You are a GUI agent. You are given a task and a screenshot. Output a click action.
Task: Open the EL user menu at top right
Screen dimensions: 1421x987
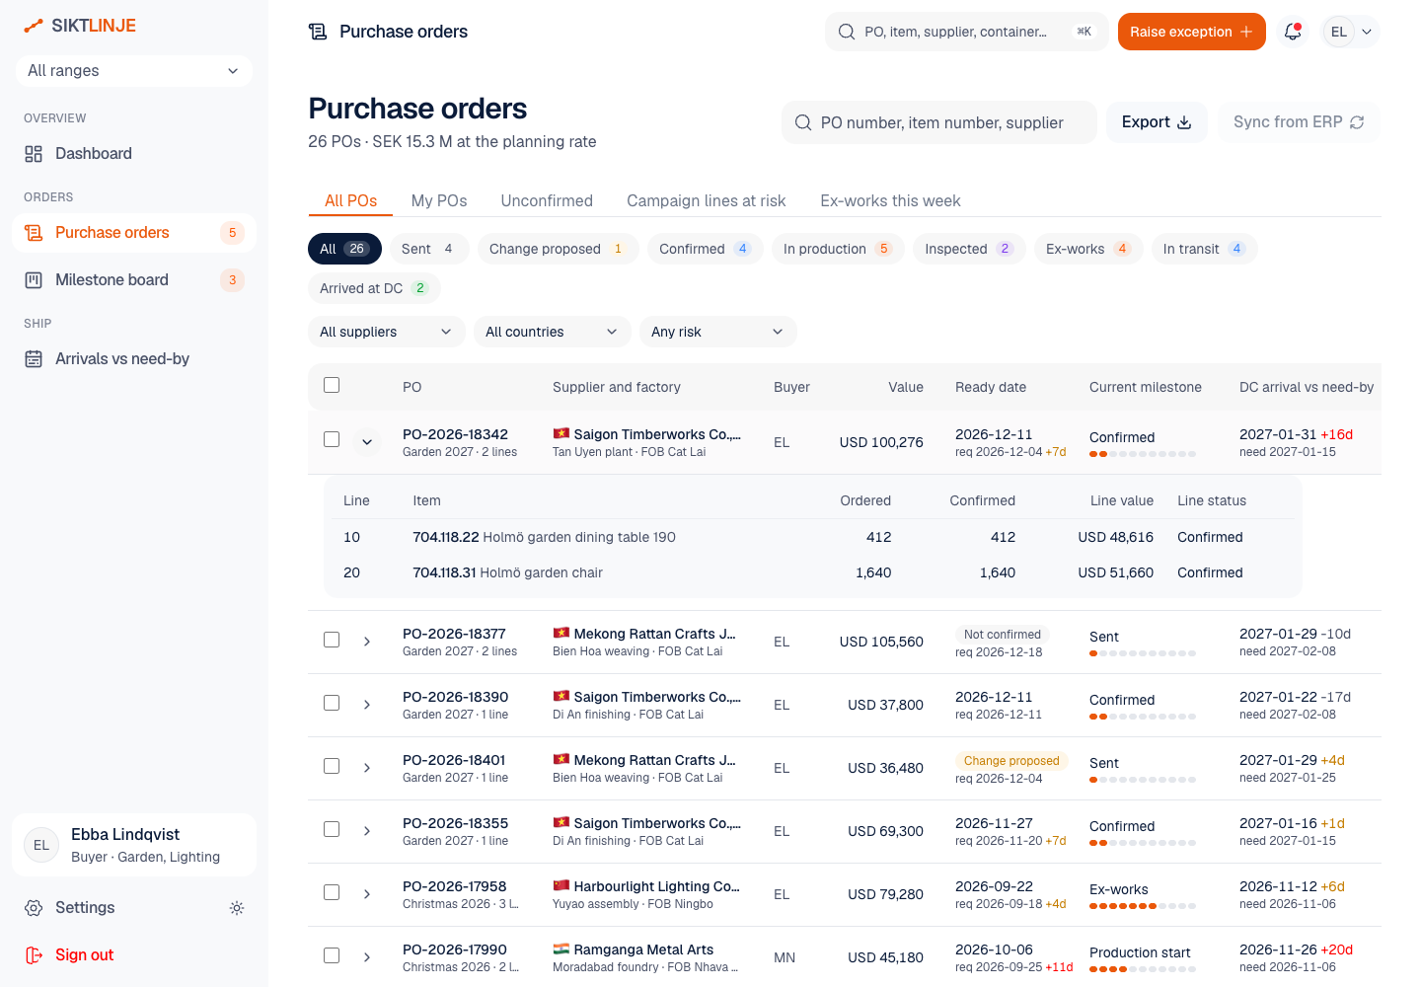pos(1351,32)
